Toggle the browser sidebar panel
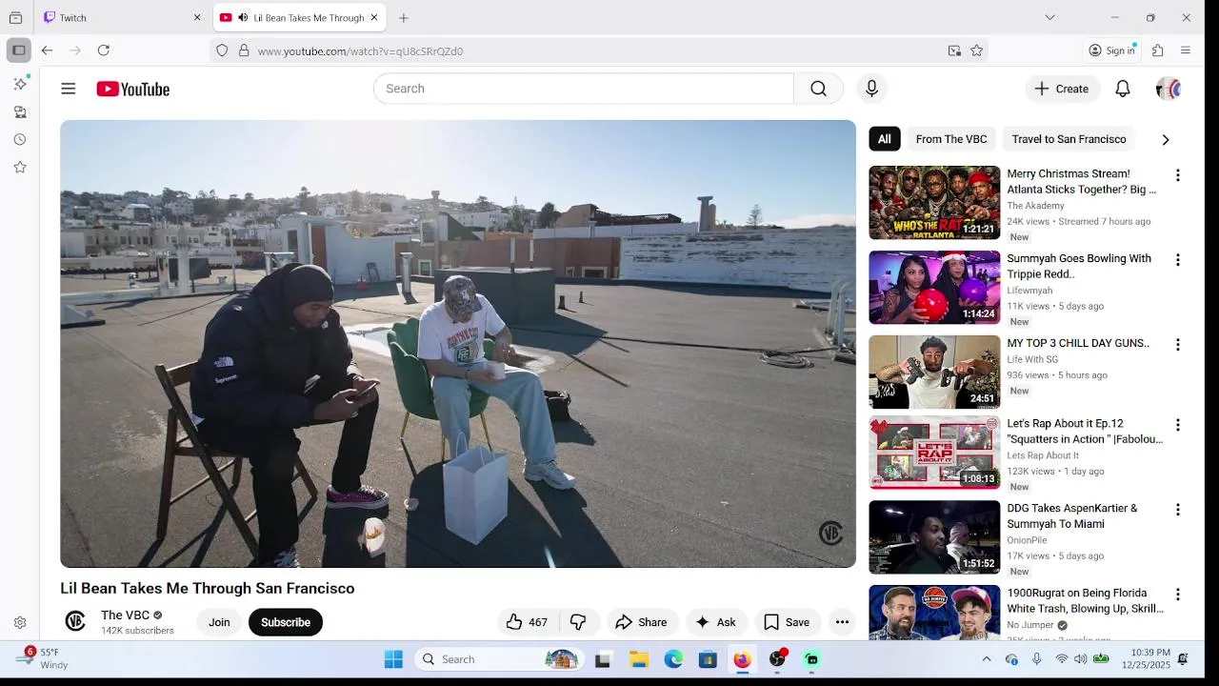Screen dimensions: 1219x686 tap(19, 50)
